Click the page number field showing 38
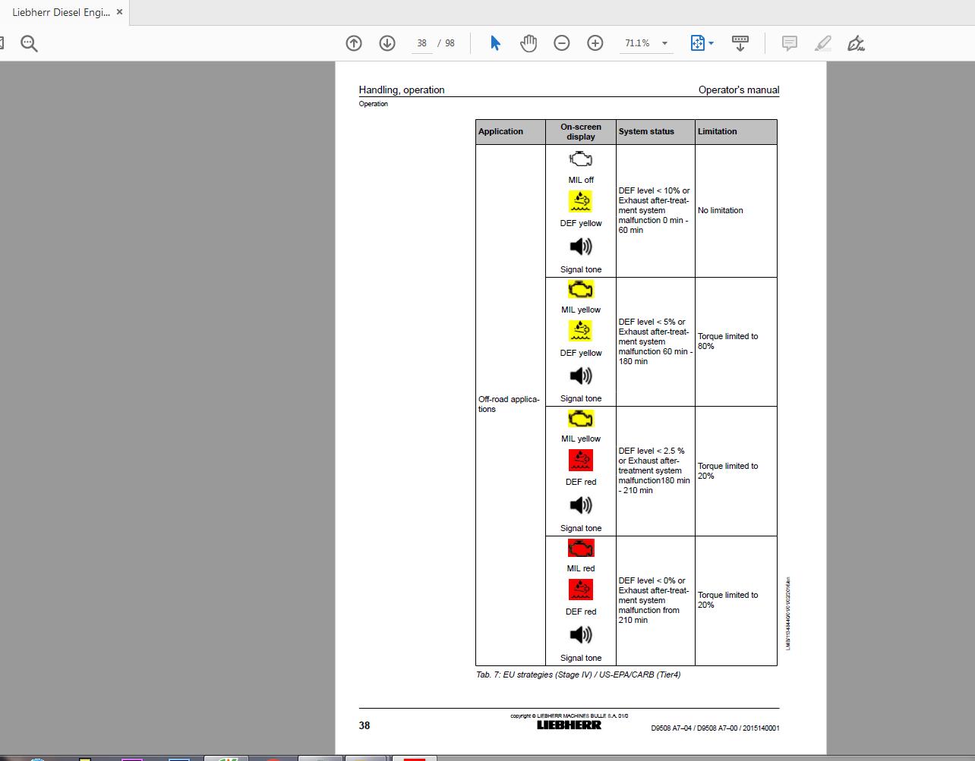Screen dimensions: 975x761 (421, 43)
